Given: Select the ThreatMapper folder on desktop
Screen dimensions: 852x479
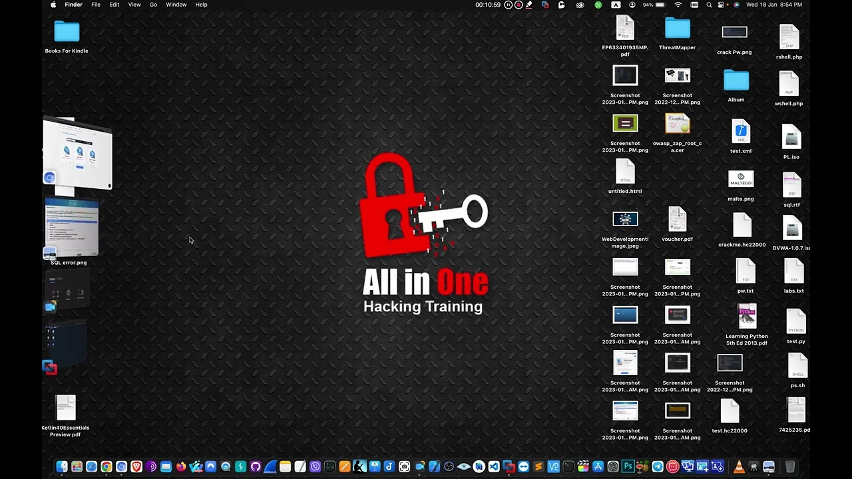Looking at the screenshot, I should click(678, 34).
